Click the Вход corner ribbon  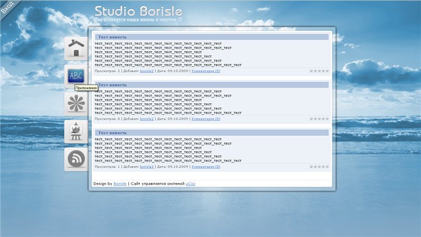pyautogui.click(x=7, y=7)
